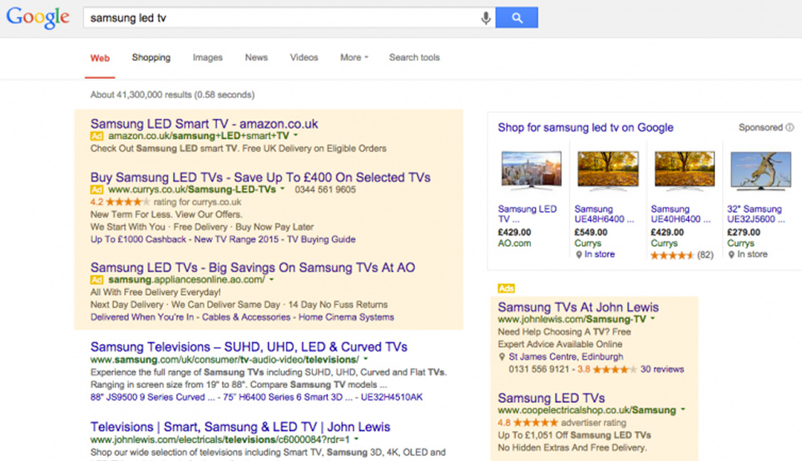This screenshot has height=461, width=802.
Task: Open Samsung LED Smart TV amazon link
Action: [x=204, y=124]
